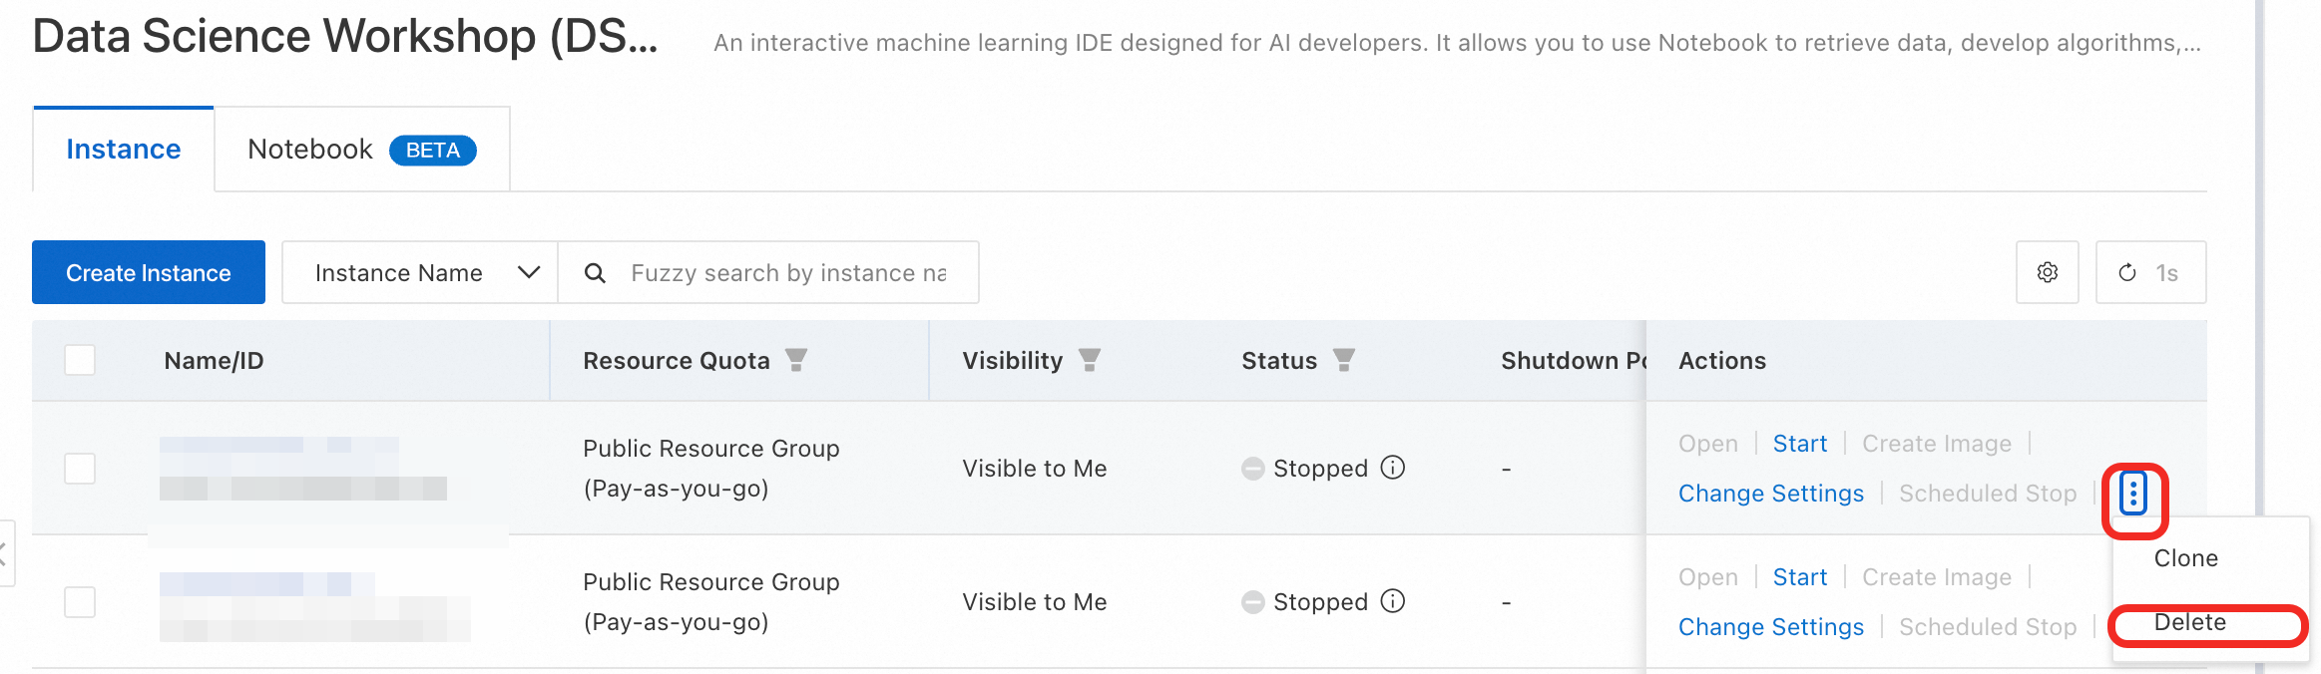
Task: Click first row's three-dot more actions icon
Action: (2132, 494)
